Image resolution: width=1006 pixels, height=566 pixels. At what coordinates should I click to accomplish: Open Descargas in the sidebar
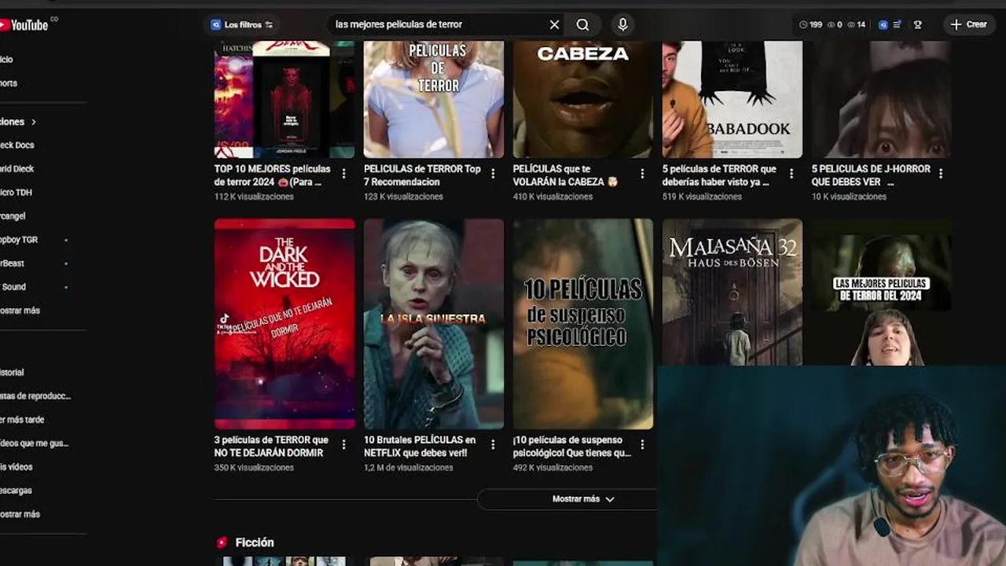16,491
